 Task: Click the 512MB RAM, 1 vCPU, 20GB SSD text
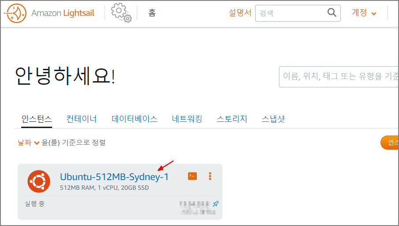104,188
